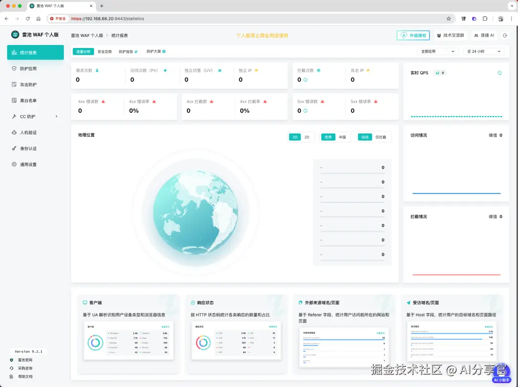Click the icon next to 请求次数
This screenshot has height=387, width=518.
point(97,70)
